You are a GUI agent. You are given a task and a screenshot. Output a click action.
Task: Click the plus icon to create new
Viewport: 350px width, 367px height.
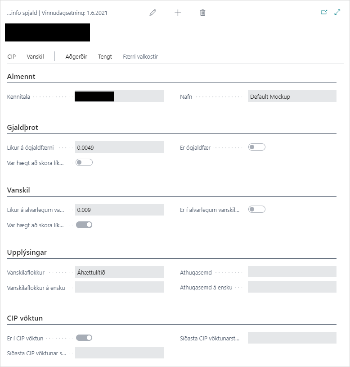pyautogui.click(x=178, y=13)
